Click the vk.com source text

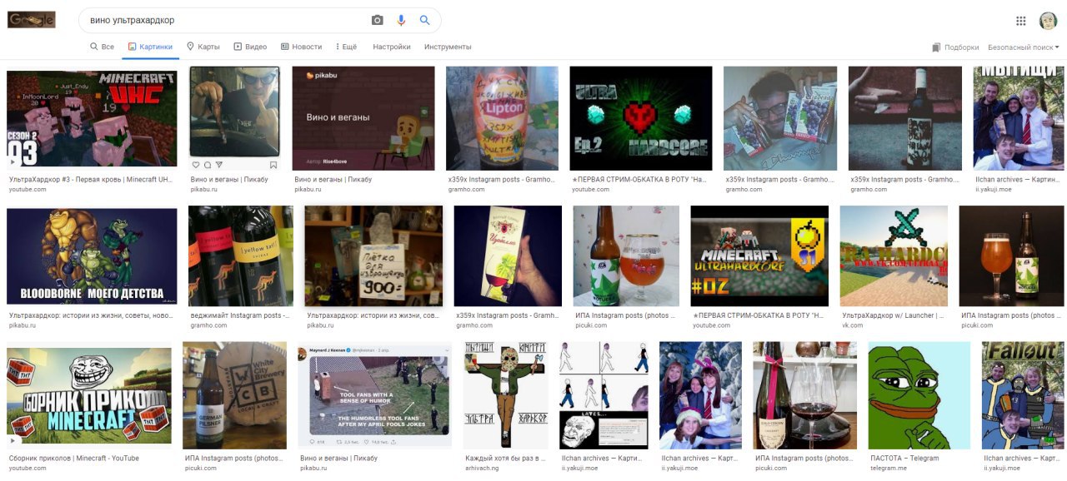pos(854,326)
